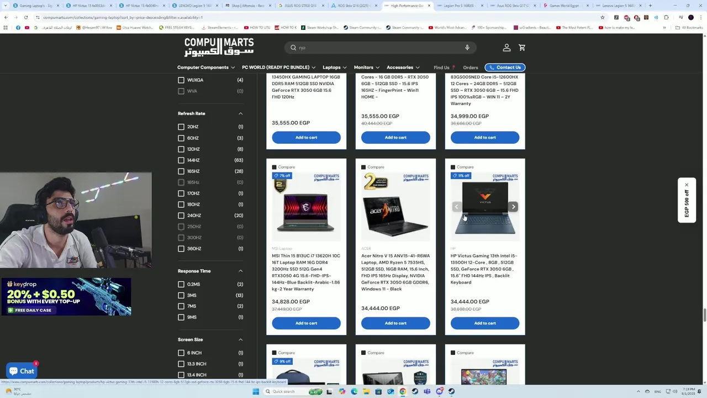Check the 20HZ refresh rate filter
The width and height of the screenshot is (707, 398).
[x=181, y=127]
